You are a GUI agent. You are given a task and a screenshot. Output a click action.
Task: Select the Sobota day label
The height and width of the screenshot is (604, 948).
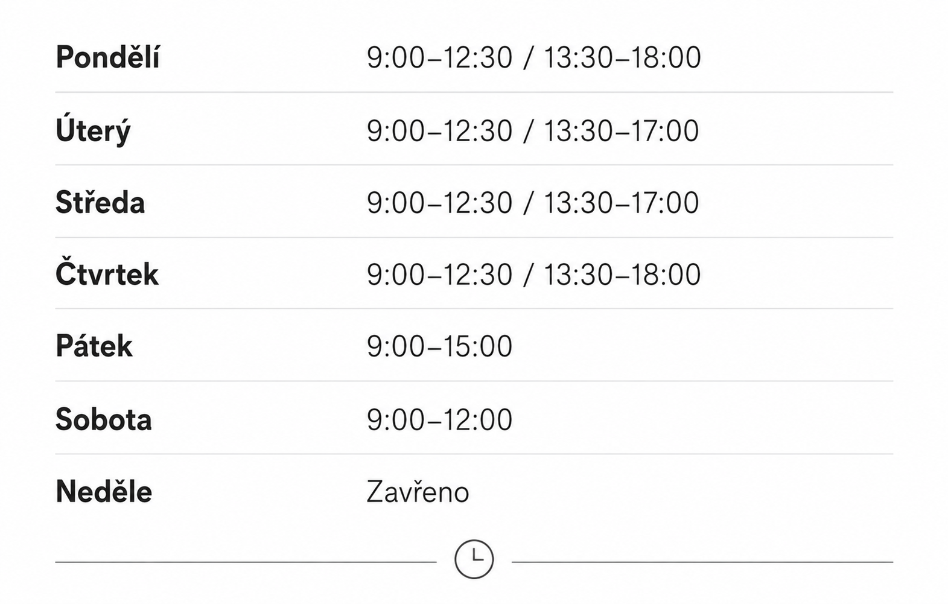coord(103,419)
